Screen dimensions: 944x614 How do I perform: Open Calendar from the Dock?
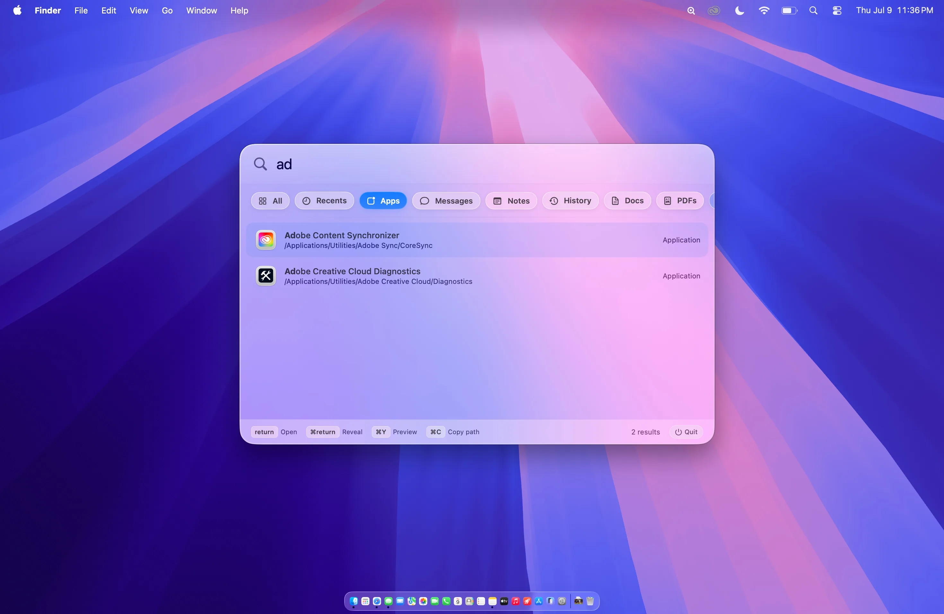coord(458,601)
